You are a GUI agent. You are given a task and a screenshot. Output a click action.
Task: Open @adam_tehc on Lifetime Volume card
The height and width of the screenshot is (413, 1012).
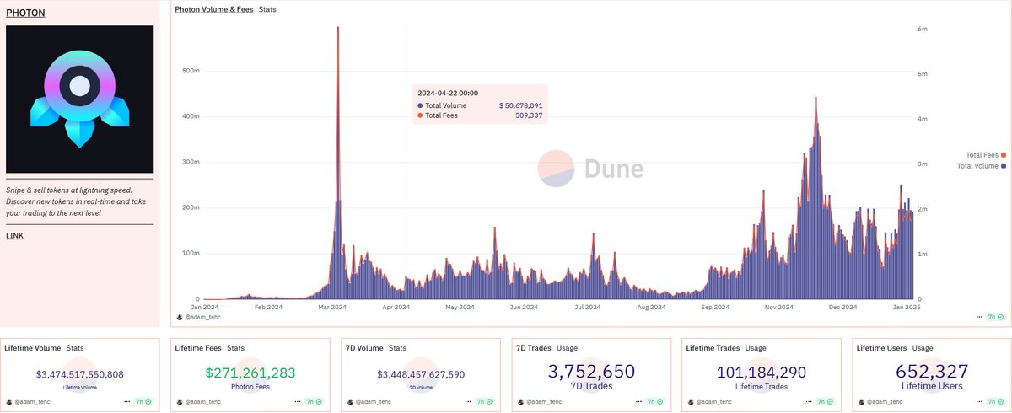point(31,402)
